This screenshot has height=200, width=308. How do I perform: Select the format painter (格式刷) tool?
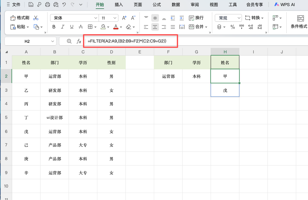click(19, 18)
